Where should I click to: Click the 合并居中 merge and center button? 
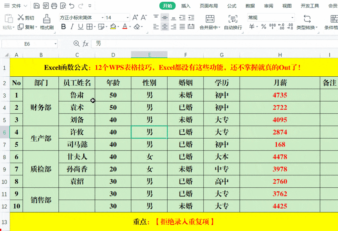tap(210, 22)
